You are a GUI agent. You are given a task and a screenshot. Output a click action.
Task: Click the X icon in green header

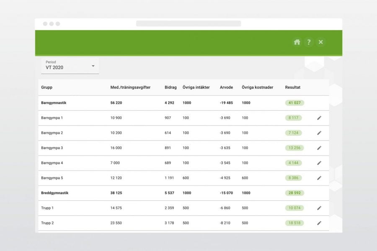(x=321, y=42)
